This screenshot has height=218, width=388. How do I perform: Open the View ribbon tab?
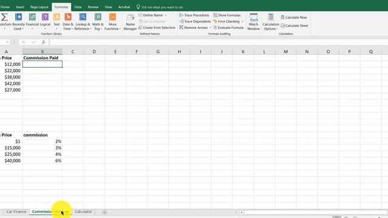click(x=108, y=7)
